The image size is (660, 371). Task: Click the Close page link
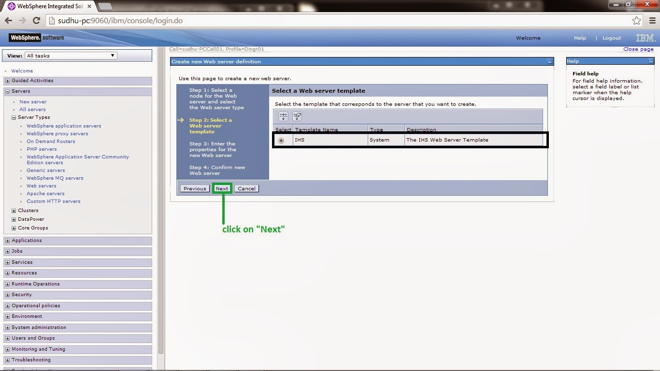[x=638, y=49]
